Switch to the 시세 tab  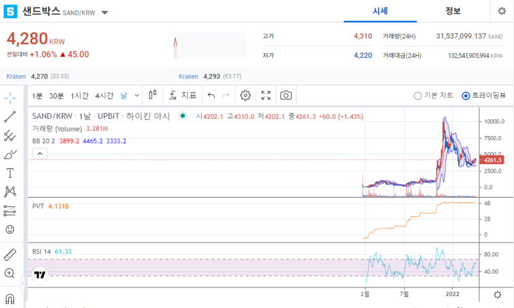380,11
